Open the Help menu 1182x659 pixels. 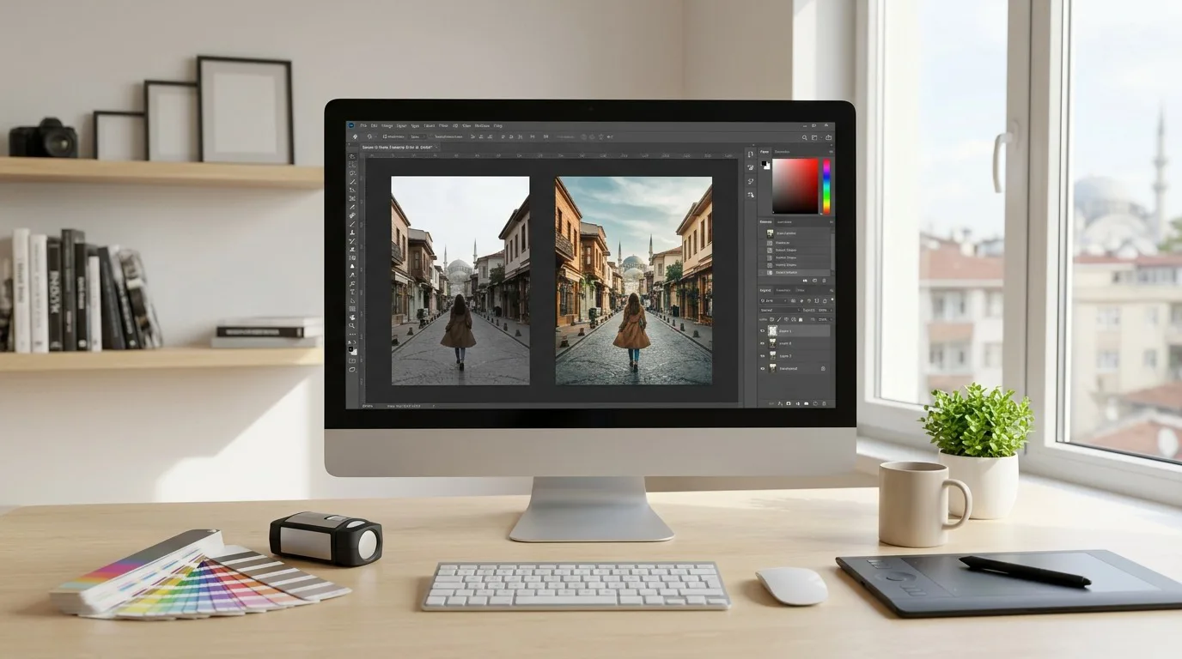pyautogui.click(x=498, y=125)
